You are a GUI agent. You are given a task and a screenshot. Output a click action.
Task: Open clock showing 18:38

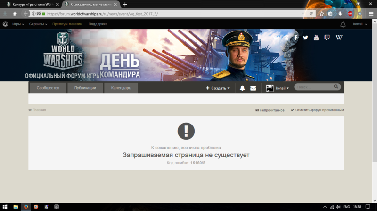click(357, 207)
